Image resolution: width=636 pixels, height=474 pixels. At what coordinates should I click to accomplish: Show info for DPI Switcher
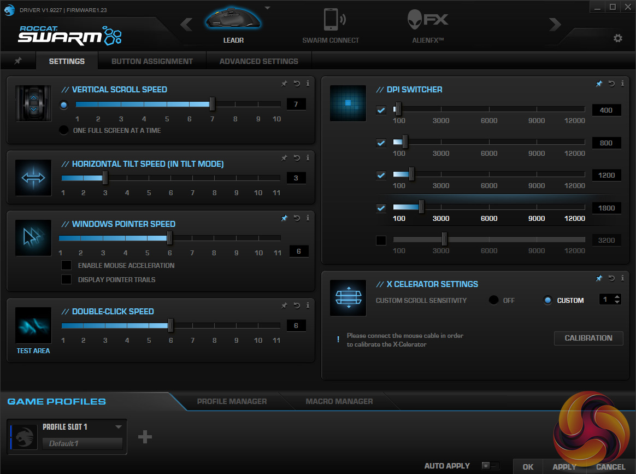click(x=623, y=84)
